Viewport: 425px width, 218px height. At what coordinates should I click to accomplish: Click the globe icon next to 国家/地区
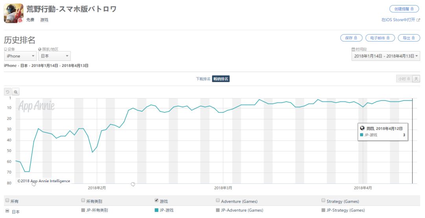(x=40, y=49)
